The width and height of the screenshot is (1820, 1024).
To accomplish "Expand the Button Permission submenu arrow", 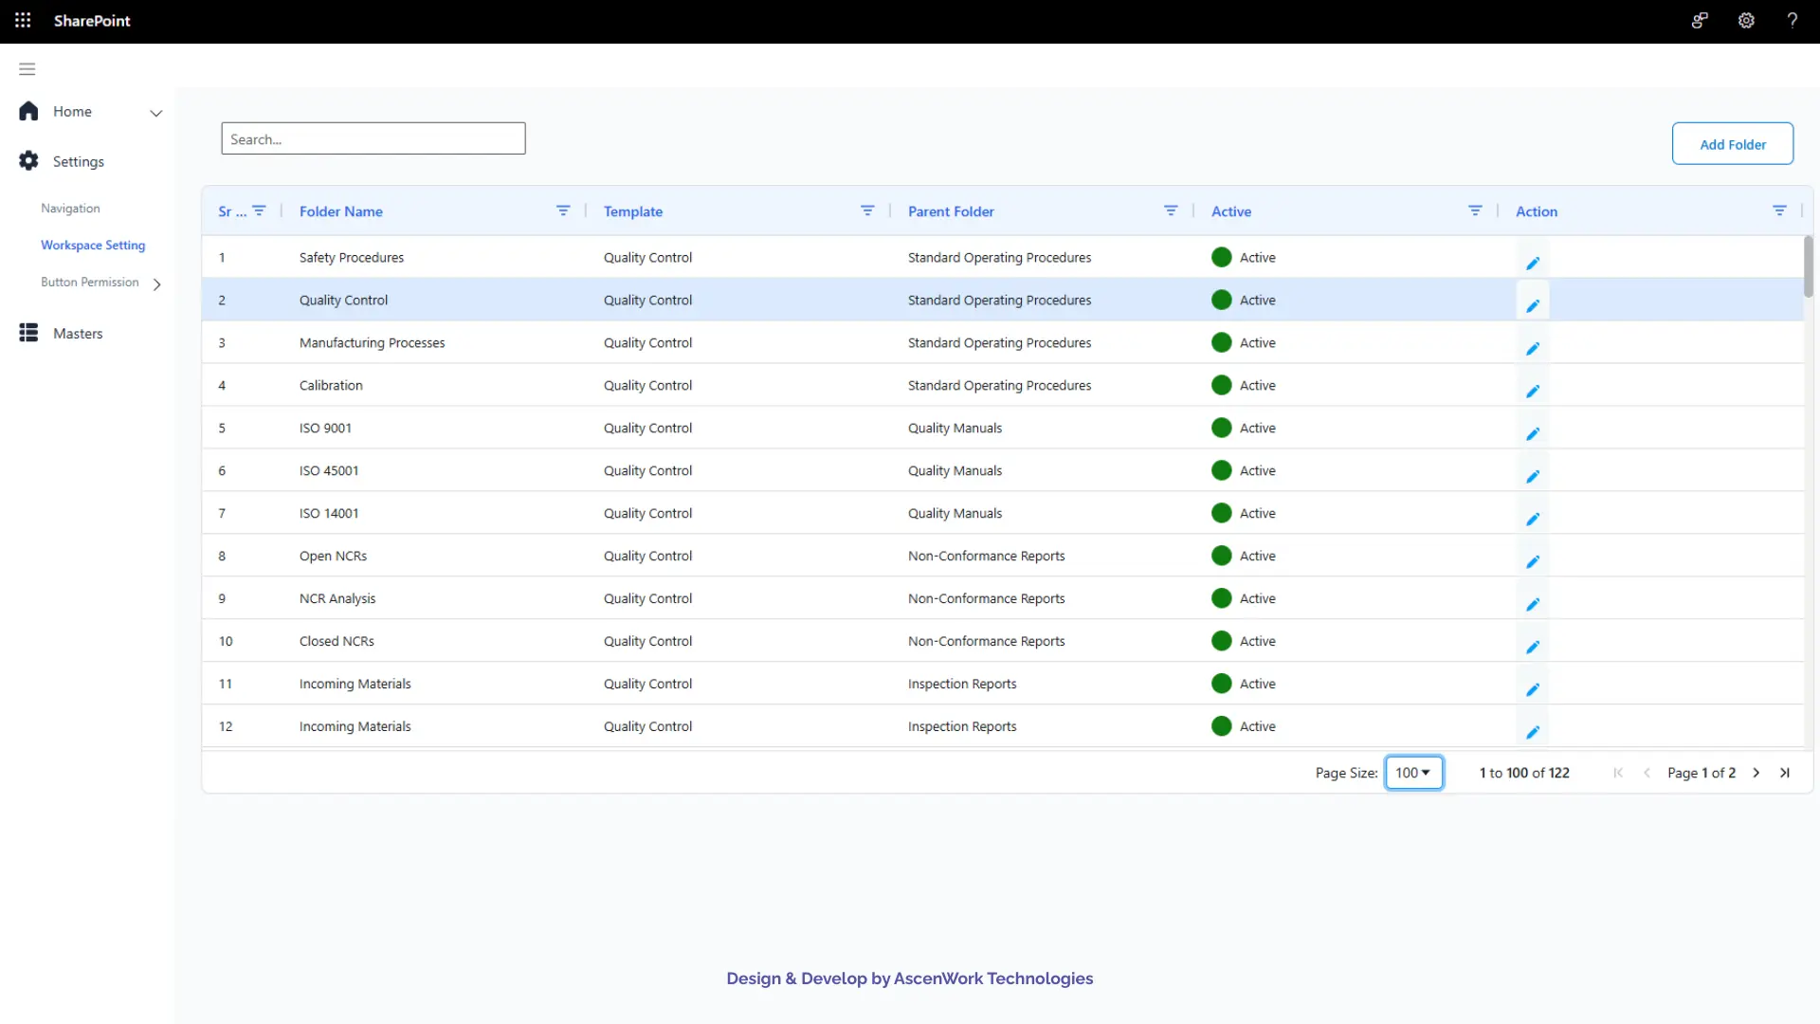I will coord(157,283).
